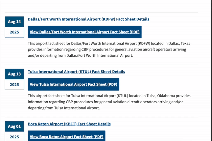Click the Dallas/Fort Worth airport description paragraph
This screenshot has height=141, width=212.
pyautogui.click(x=109, y=50)
